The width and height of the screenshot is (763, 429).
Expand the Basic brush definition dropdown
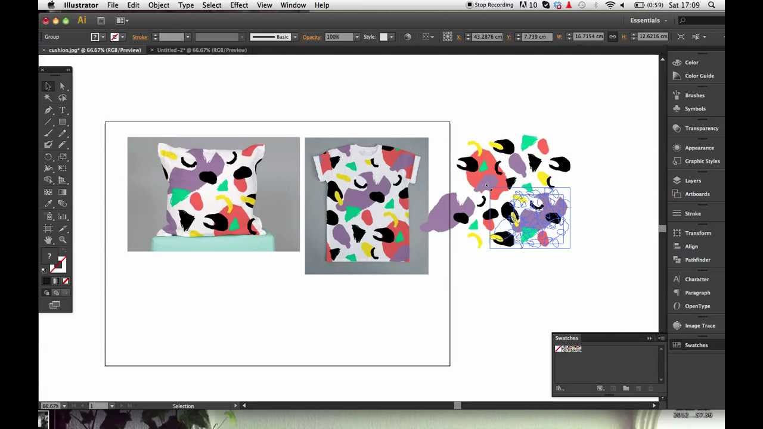[x=294, y=37]
